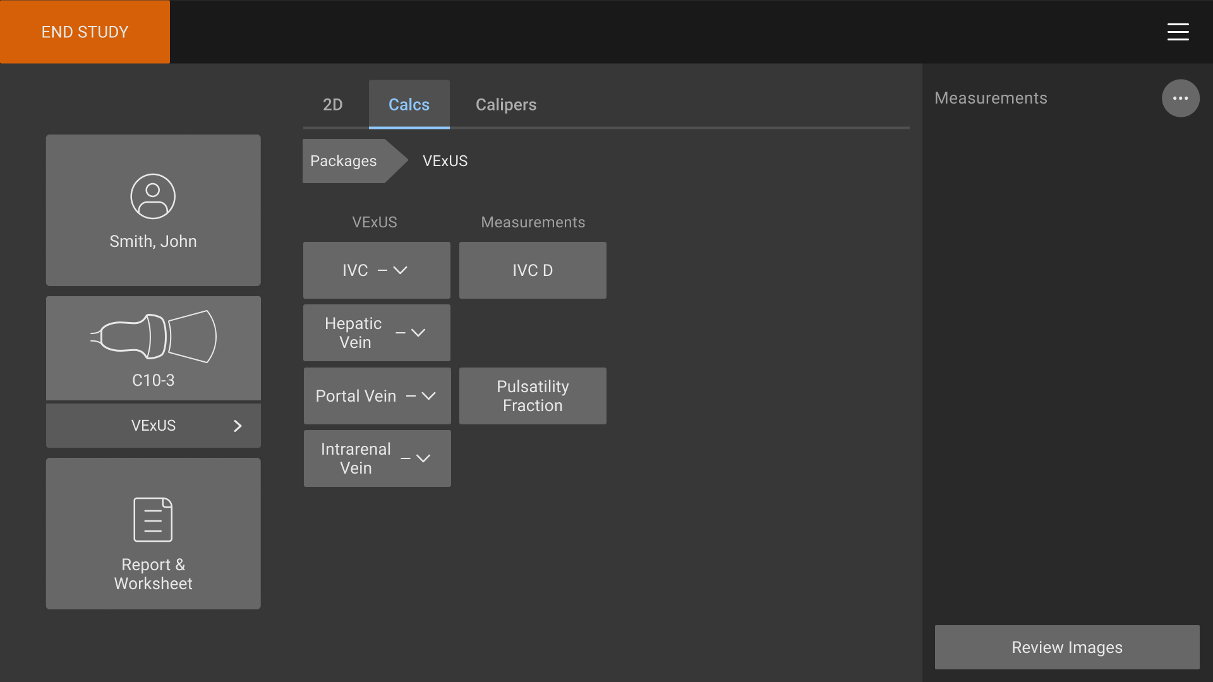Expand the Hepatic Vein dropdown
This screenshot has width=1213, height=682.
tap(418, 333)
